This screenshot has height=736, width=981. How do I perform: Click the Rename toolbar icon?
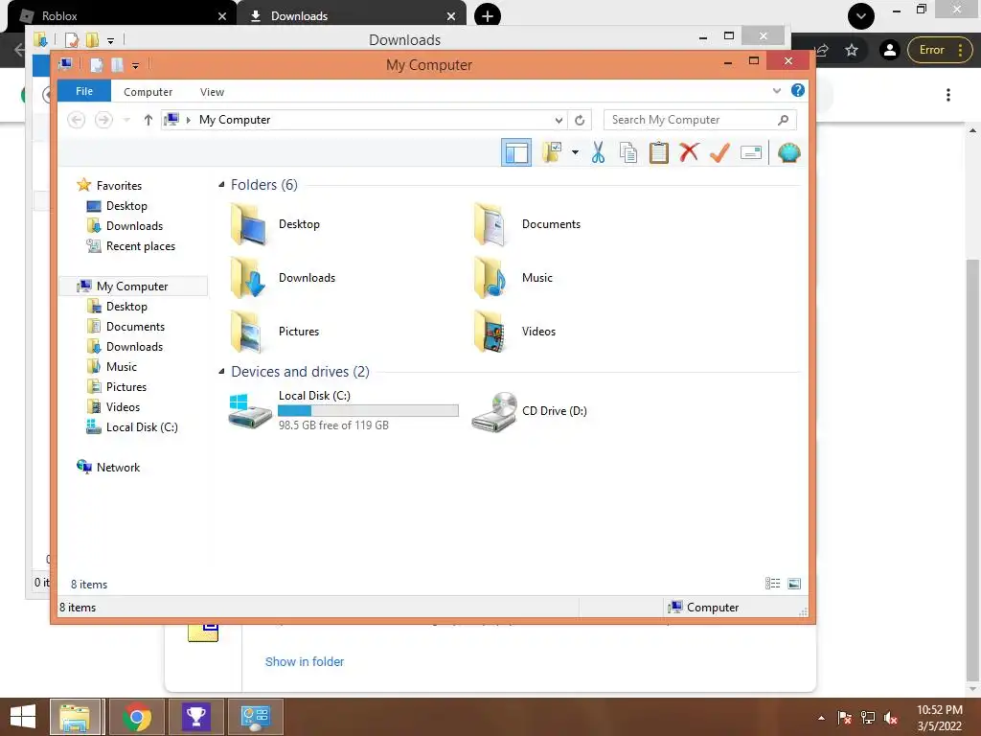tap(751, 152)
